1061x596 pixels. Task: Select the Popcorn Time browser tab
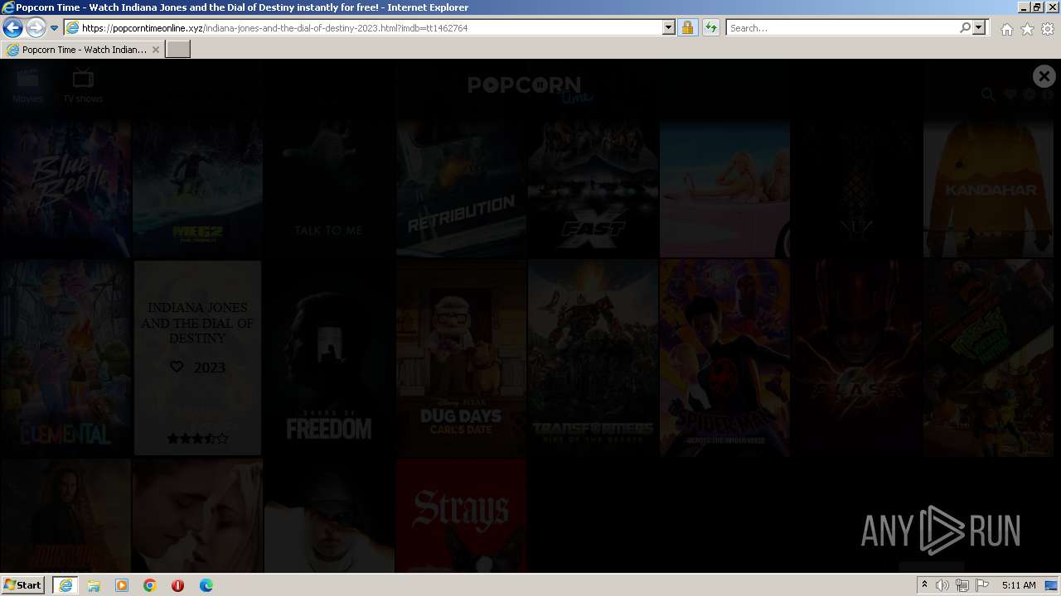83,49
